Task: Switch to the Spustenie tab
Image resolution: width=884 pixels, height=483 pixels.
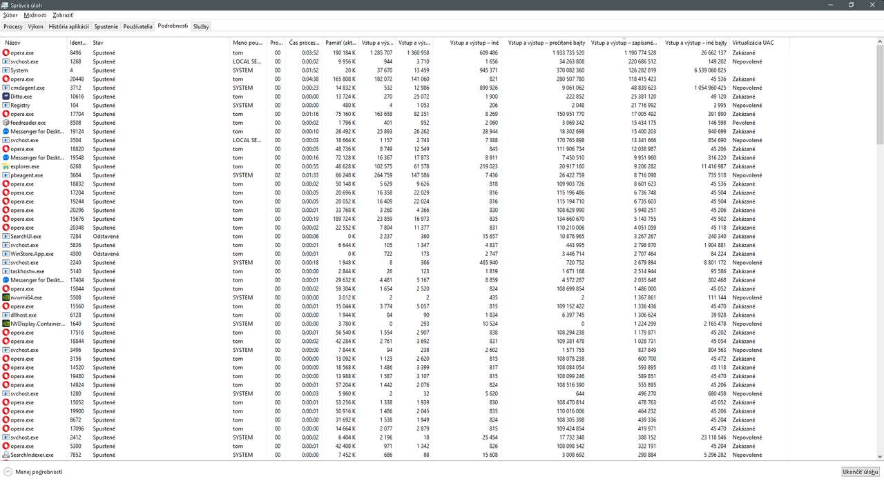Action: (106, 26)
